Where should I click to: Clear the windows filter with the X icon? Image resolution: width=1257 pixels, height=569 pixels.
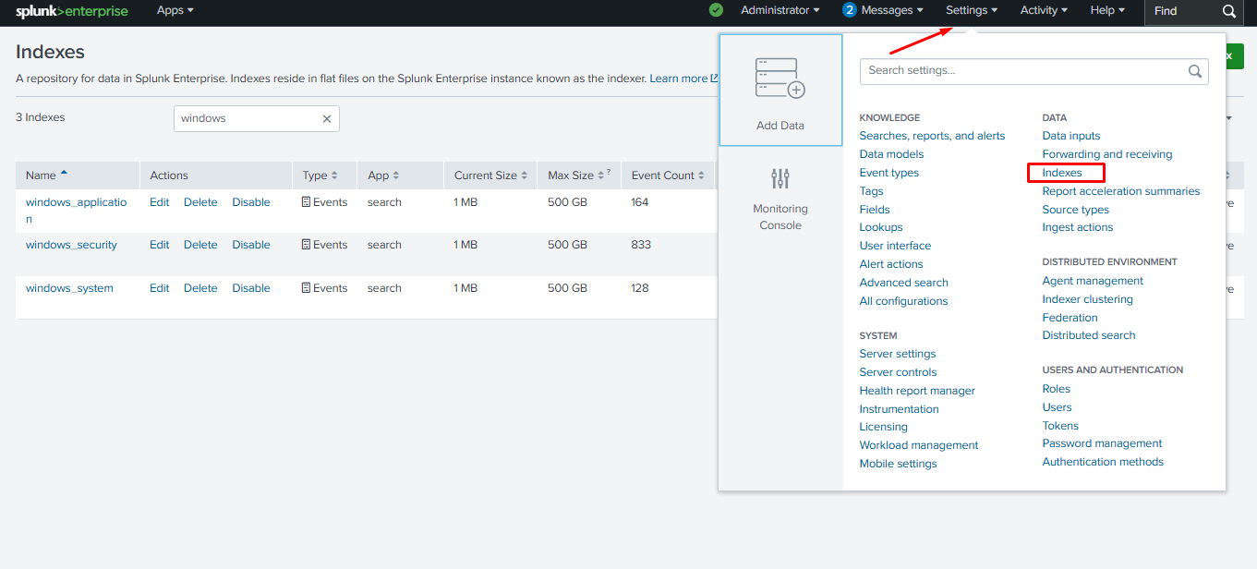click(326, 118)
